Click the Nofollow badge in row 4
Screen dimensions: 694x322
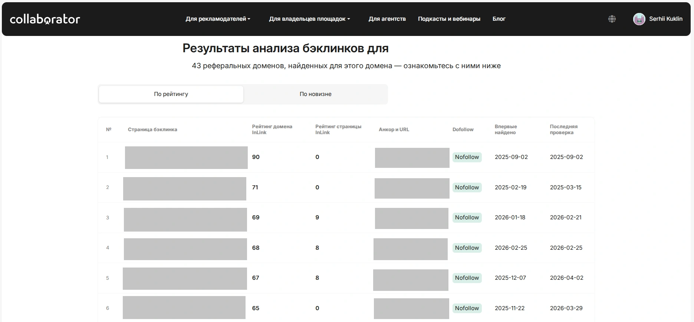click(x=467, y=248)
